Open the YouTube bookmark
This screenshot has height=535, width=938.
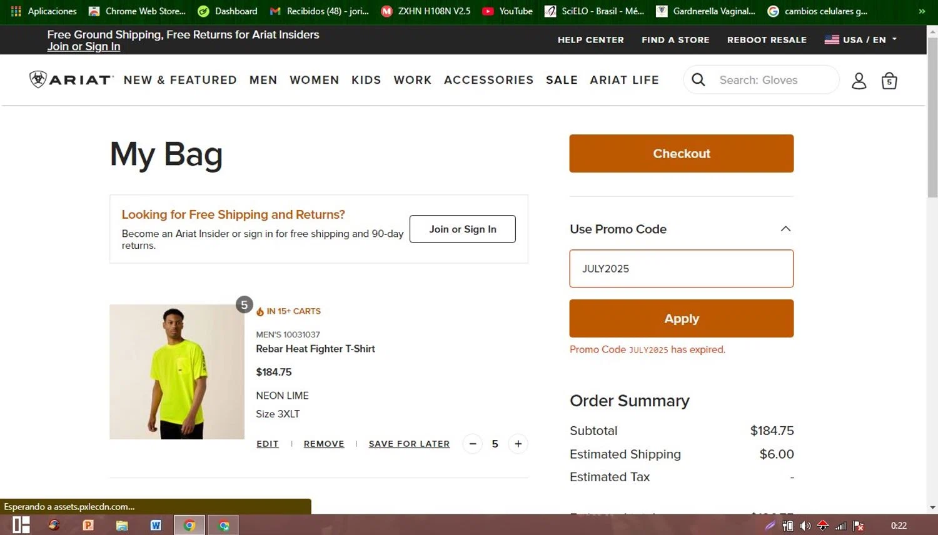[507, 11]
